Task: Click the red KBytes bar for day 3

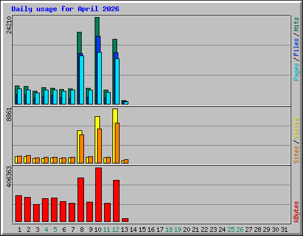Action: pos(36,213)
